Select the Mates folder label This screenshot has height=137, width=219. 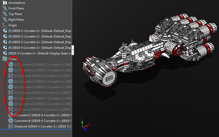click(13, 59)
